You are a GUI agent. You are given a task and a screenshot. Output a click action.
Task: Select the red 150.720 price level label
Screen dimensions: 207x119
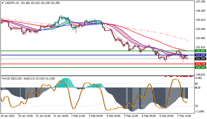pyautogui.click(x=201, y=64)
